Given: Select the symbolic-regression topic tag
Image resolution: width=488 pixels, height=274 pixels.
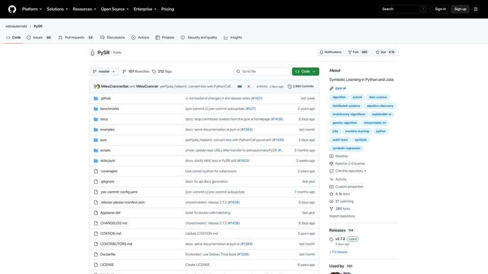Looking at the screenshot, I should 346,148.
